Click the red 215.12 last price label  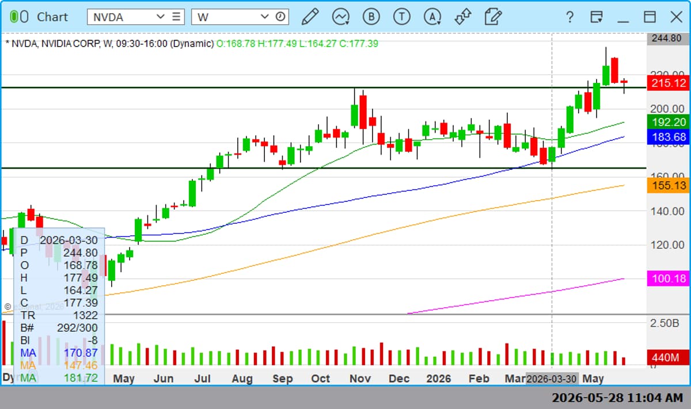[x=668, y=83]
